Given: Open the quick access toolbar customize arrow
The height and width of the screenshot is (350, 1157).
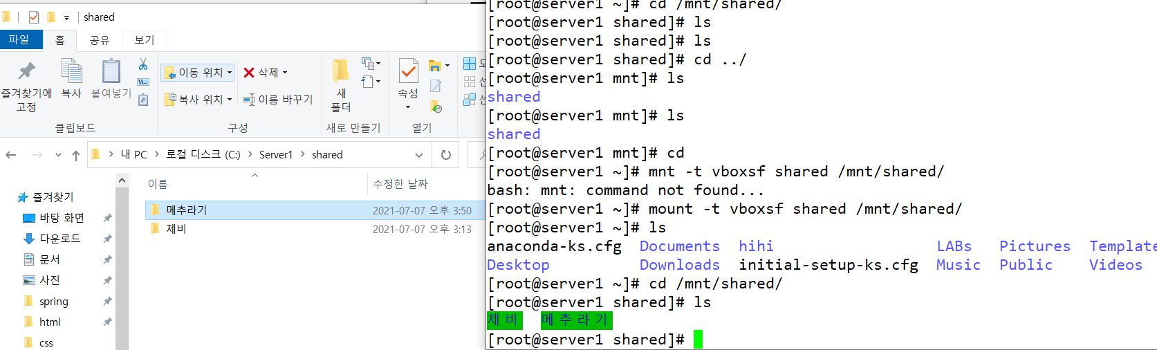Looking at the screenshot, I should [x=67, y=17].
